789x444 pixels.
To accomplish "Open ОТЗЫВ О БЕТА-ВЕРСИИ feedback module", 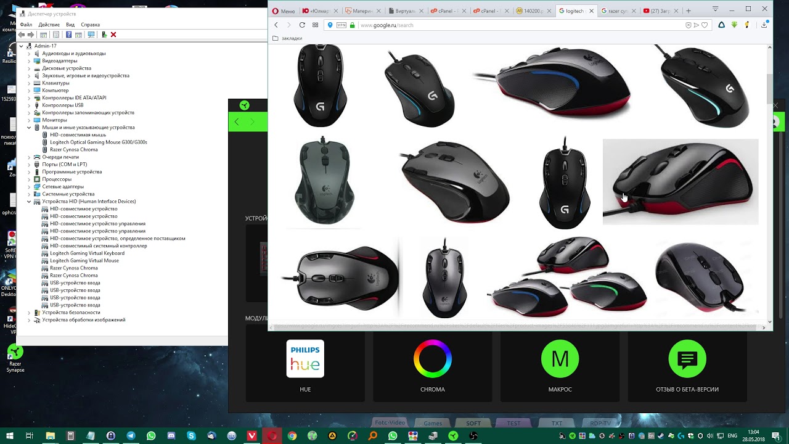I will click(687, 364).
